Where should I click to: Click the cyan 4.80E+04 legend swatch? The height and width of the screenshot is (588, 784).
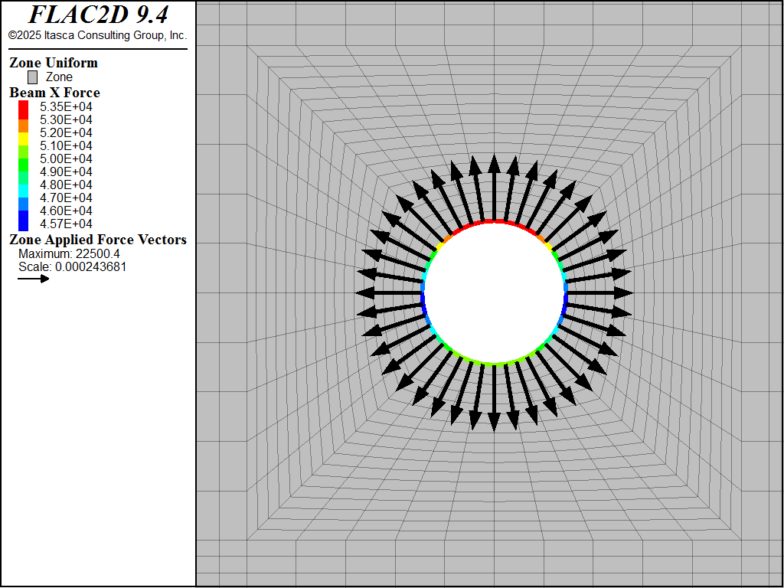23,191
